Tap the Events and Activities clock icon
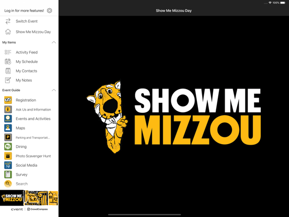The height and width of the screenshot is (217, 289). click(x=8, y=118)
